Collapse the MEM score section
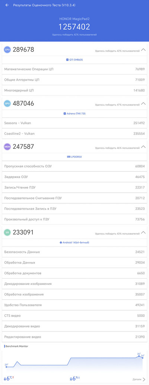 pyautogui.click(x=143, y=147)
